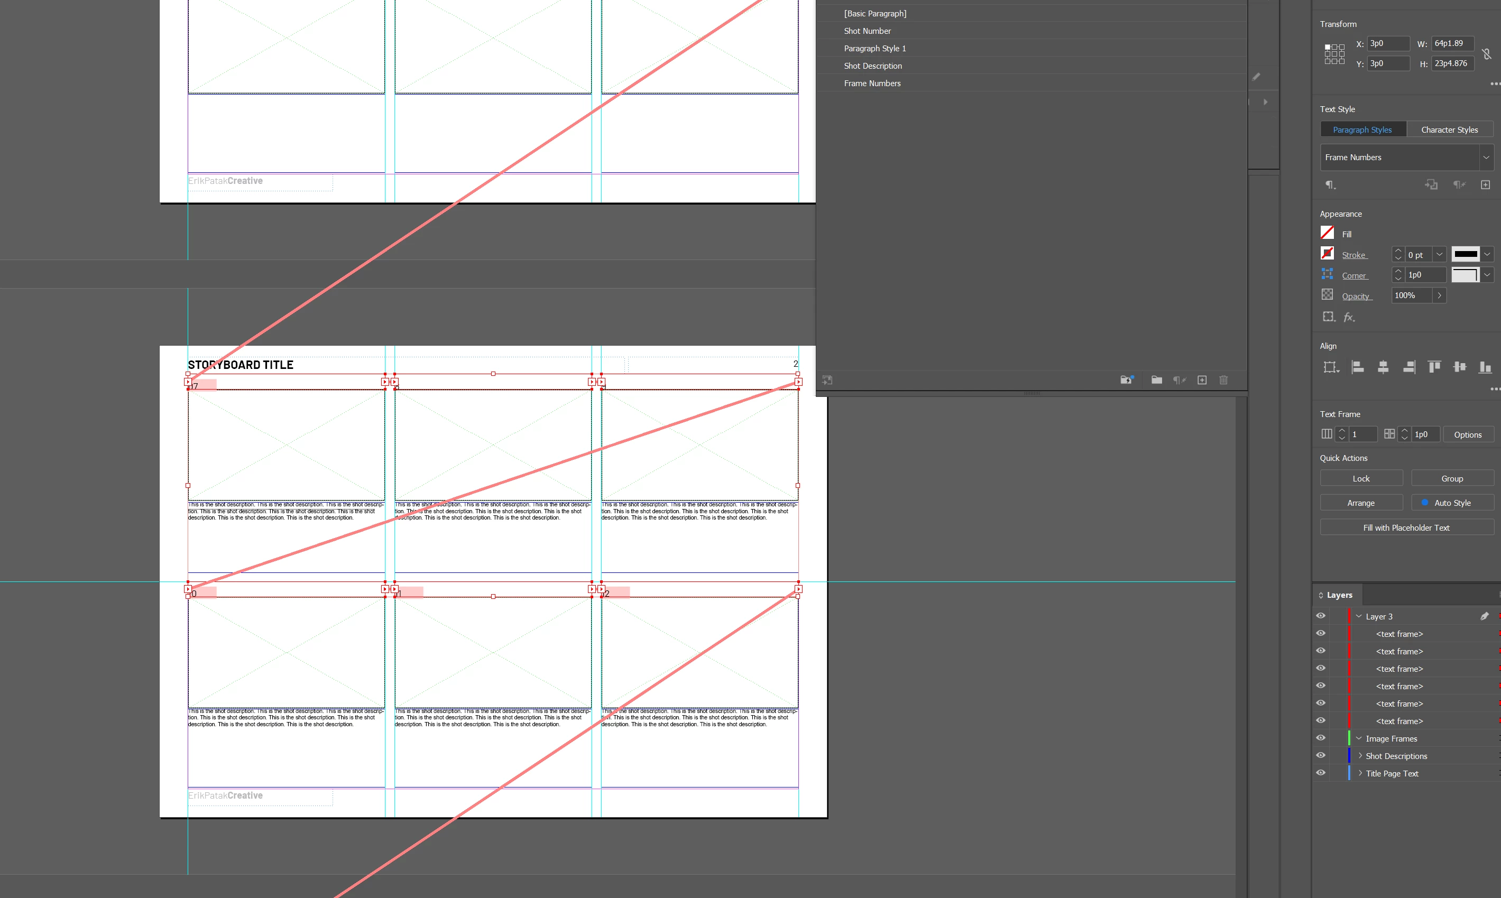The height and width of the screenshot is (898, 1501).
Task: Click align left edges icon
Action: [1358, 367]
